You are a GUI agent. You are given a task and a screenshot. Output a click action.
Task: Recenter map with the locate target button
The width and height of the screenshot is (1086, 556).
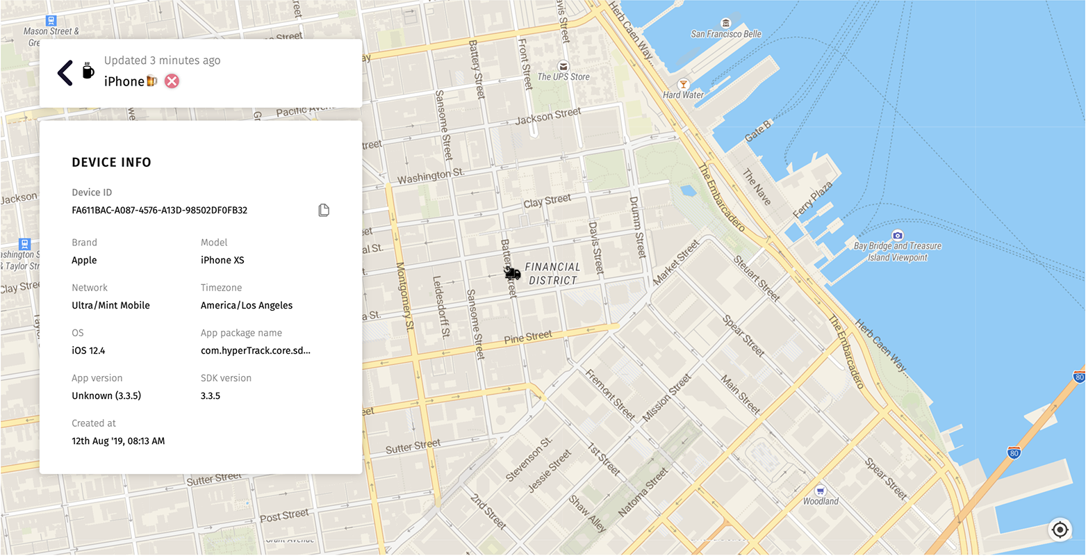1060,530
